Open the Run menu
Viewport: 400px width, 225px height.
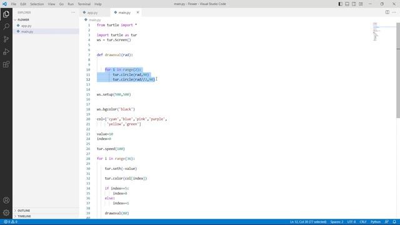click(71, 4)
